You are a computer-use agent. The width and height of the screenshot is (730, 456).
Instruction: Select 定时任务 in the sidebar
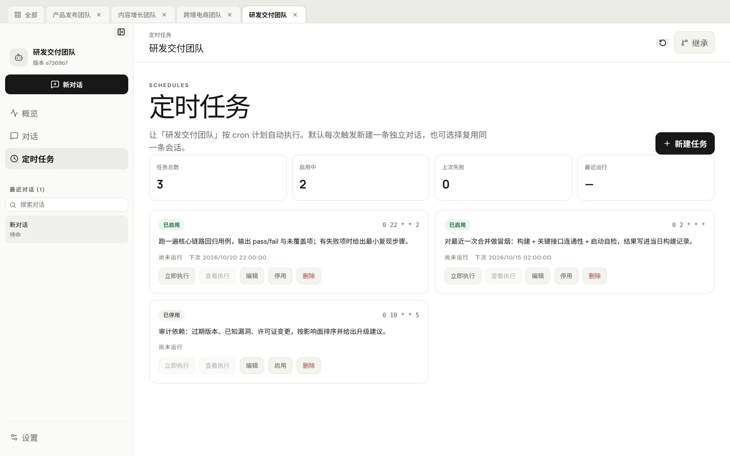(x=66, y=159)
